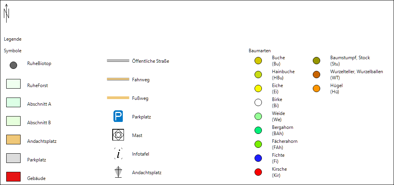Select the dark gray RuheBiotop circle

[x=13, y=65]
